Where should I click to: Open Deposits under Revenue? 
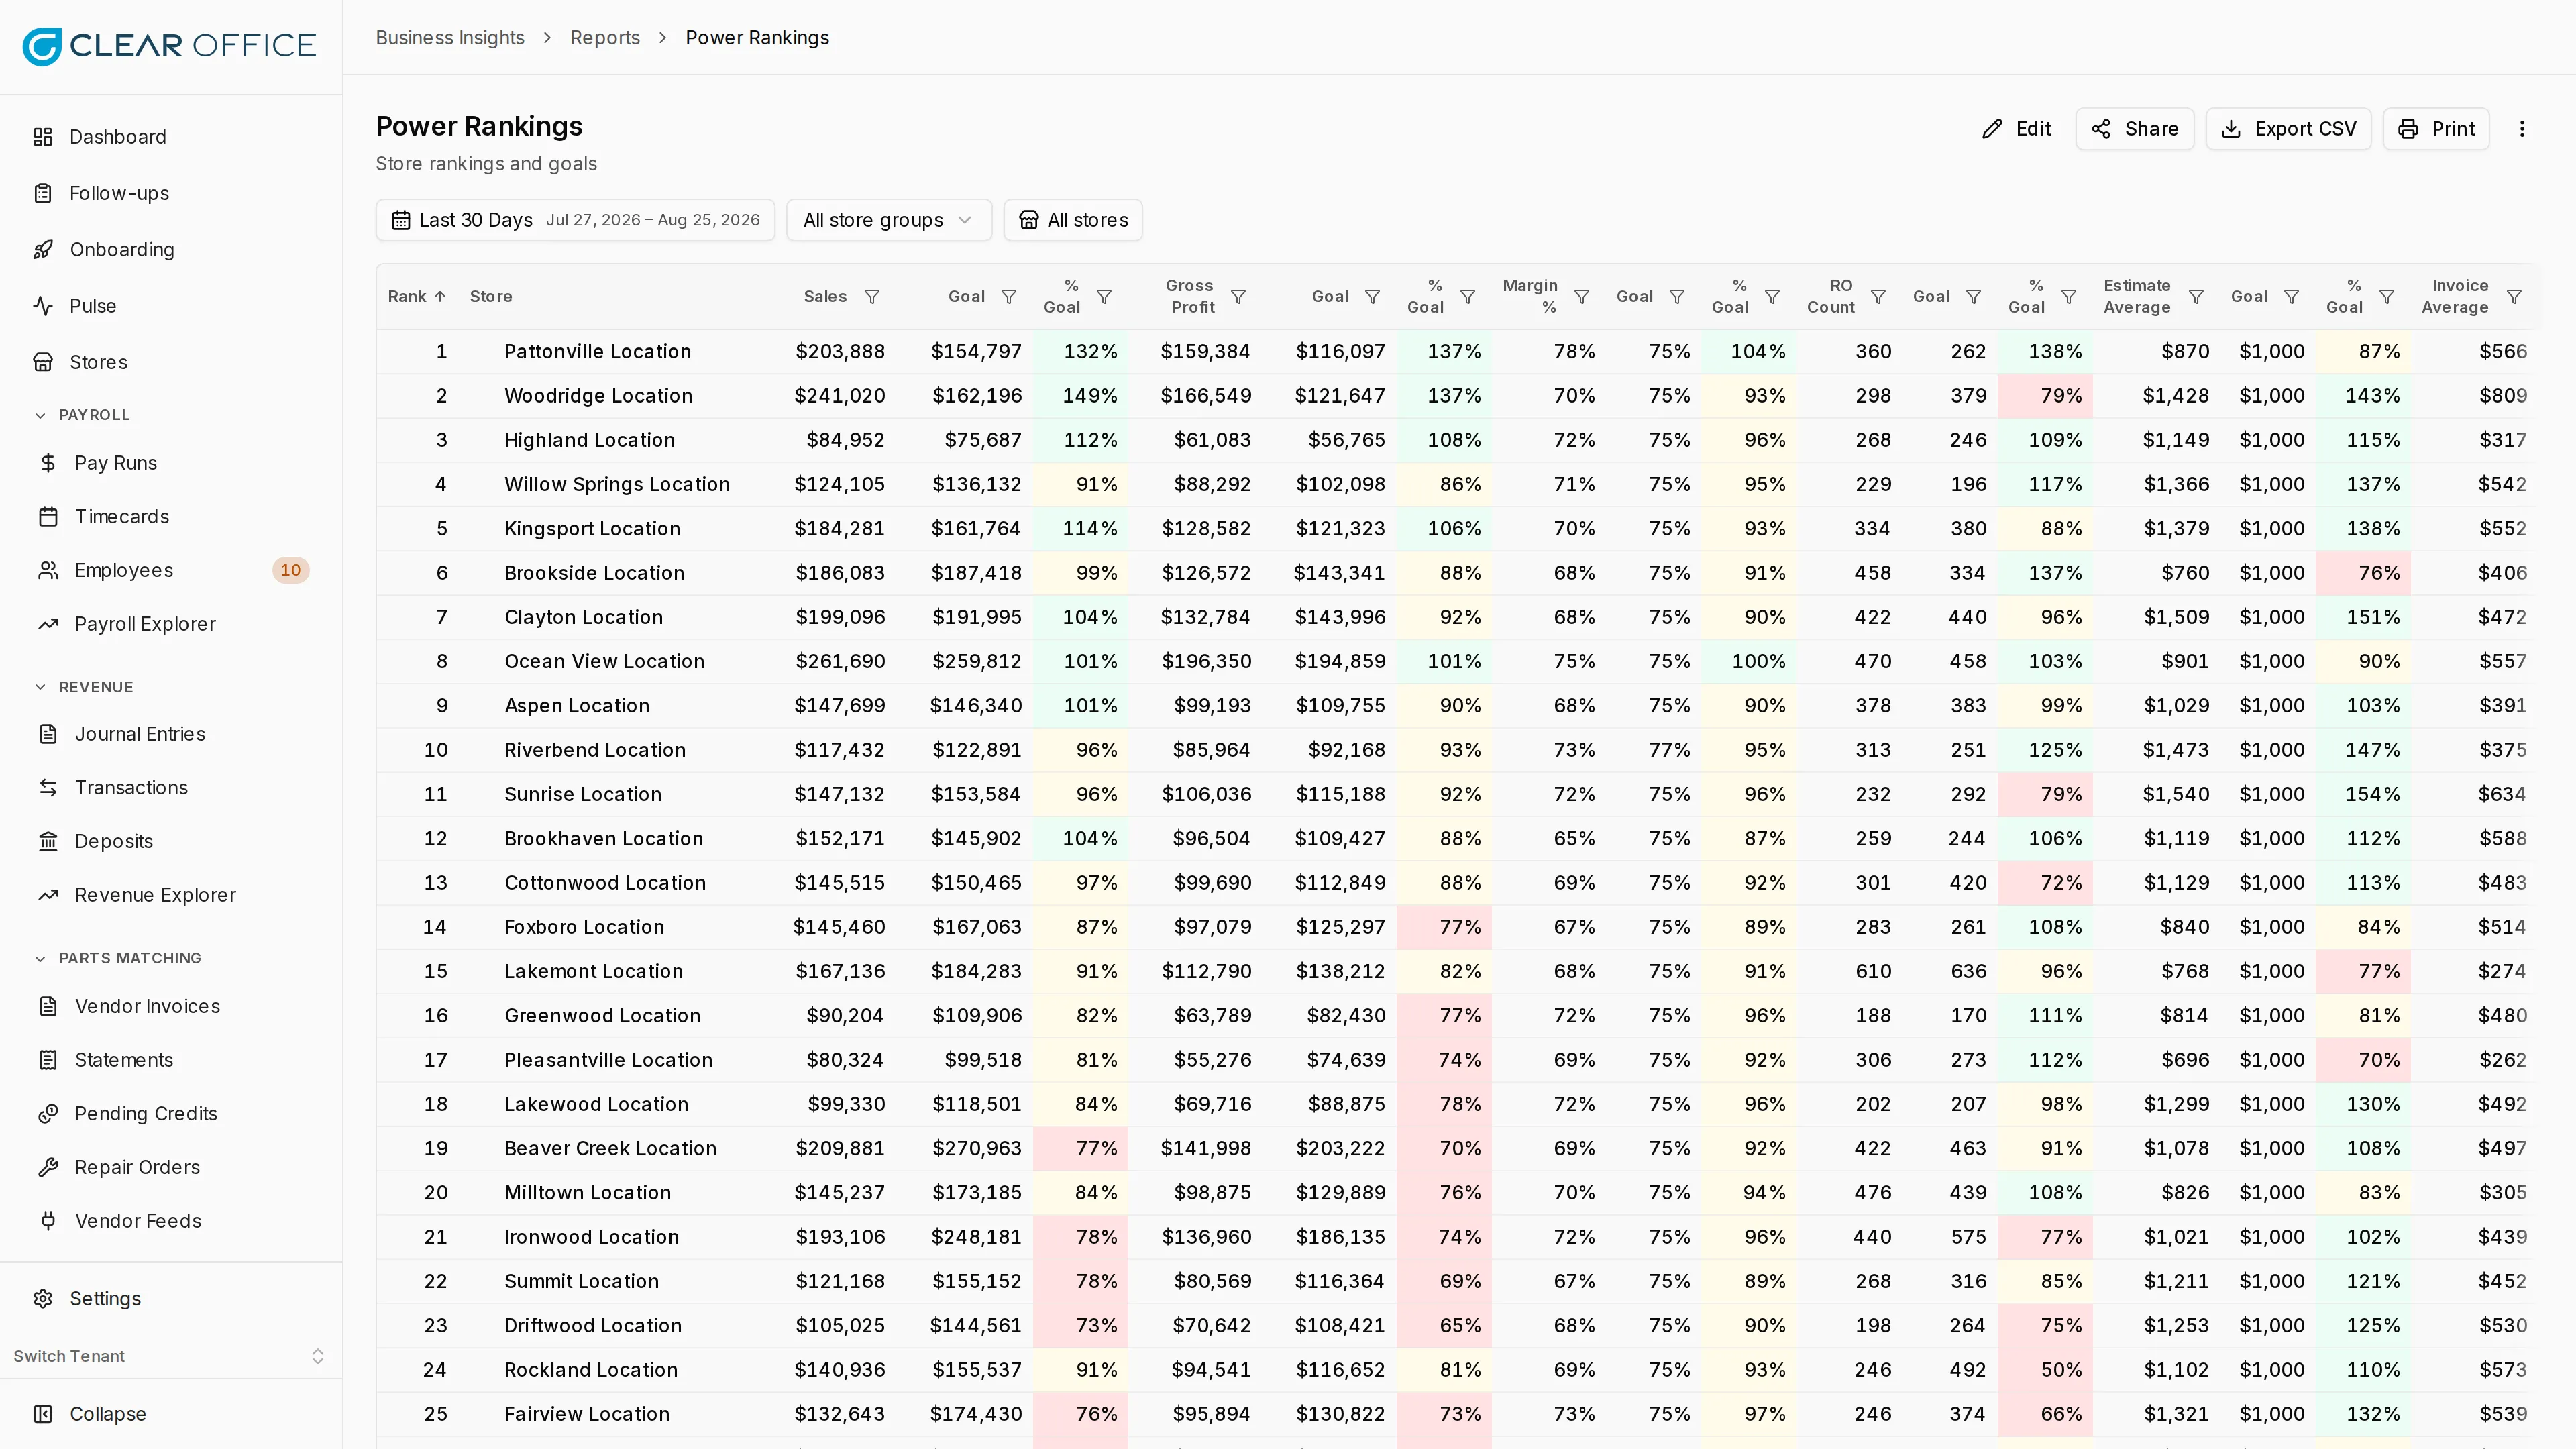171,841
